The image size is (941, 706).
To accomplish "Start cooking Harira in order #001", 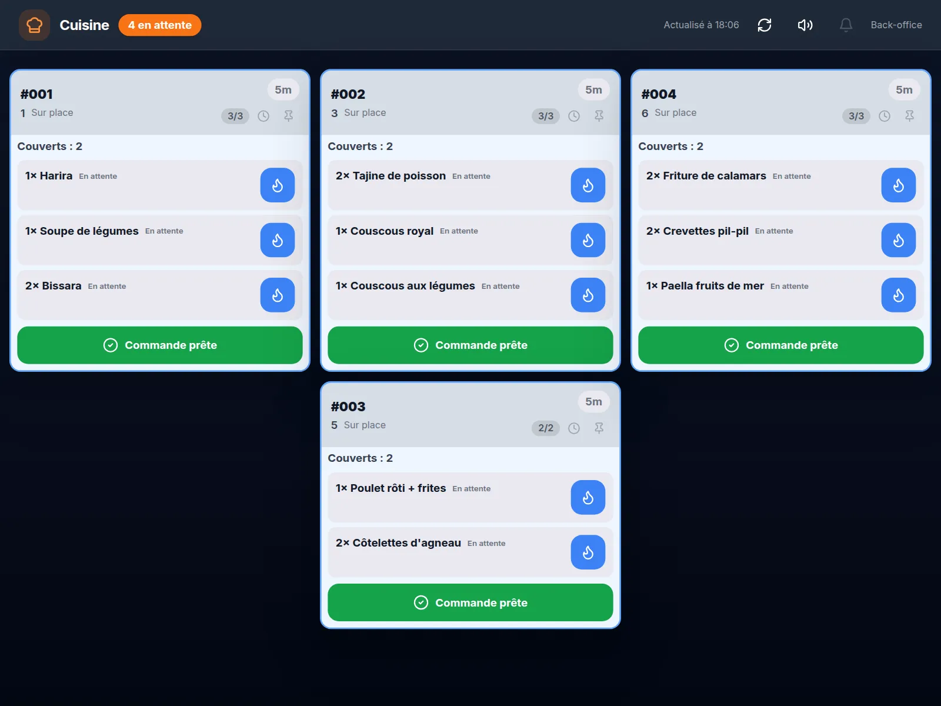I will (278, 185).
